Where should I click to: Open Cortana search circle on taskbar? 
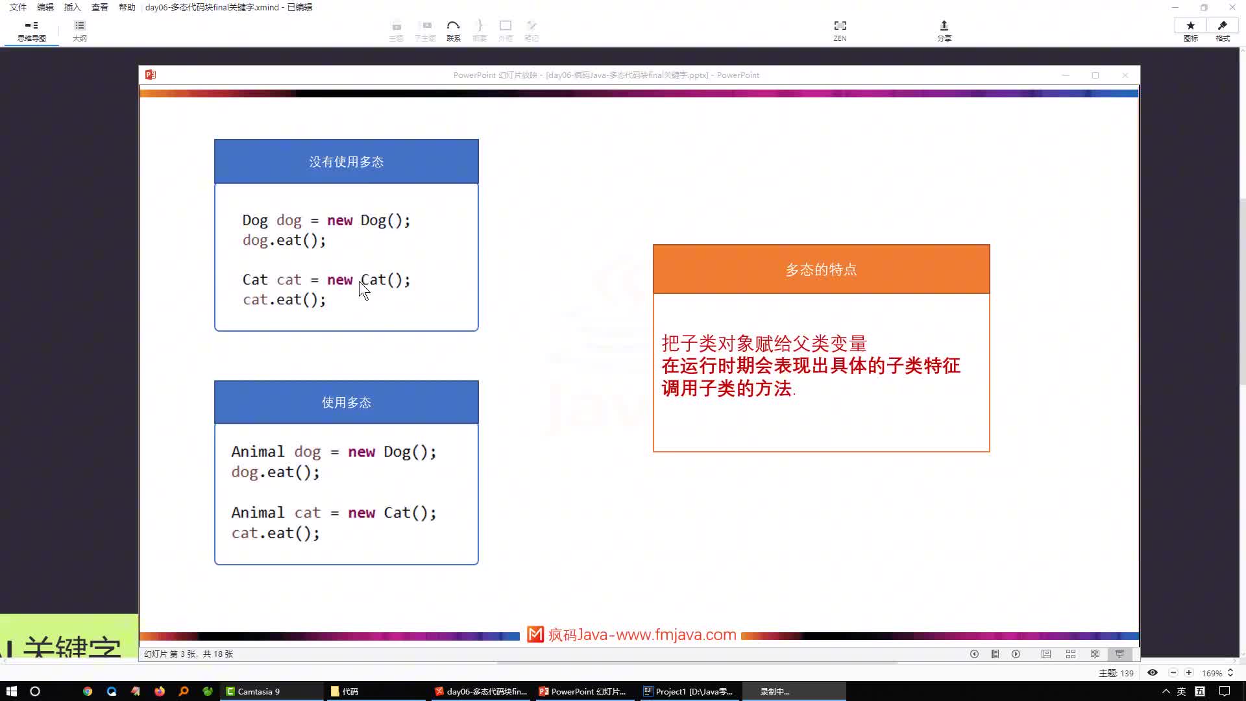click(35, 691)
